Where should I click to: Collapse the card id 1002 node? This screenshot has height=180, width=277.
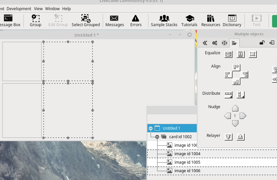point(157,137)
